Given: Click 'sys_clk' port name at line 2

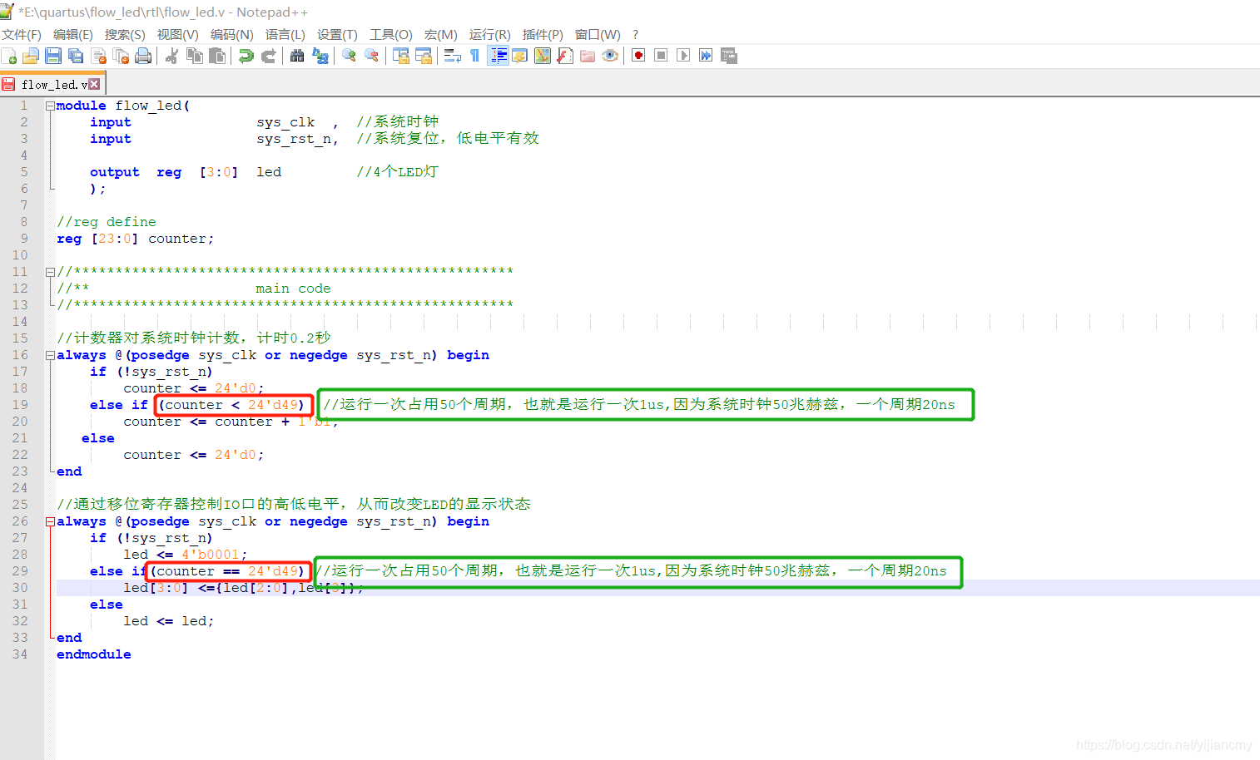Looking at the screenshot, I should (285, 122).
